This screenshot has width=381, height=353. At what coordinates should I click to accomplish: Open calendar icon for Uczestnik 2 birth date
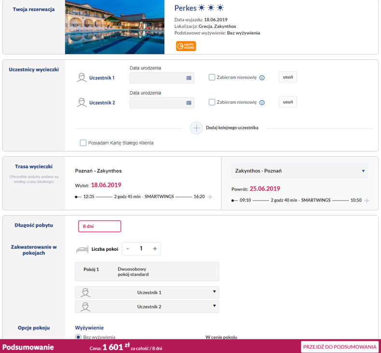click(x=189, y=103)
